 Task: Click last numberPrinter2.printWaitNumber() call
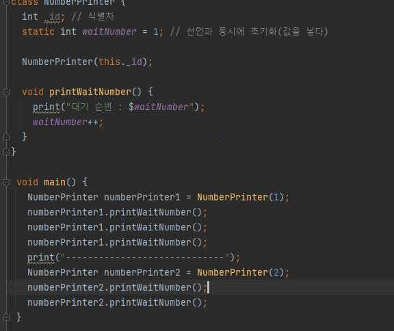pyautogui.click(x=117, y=303)
